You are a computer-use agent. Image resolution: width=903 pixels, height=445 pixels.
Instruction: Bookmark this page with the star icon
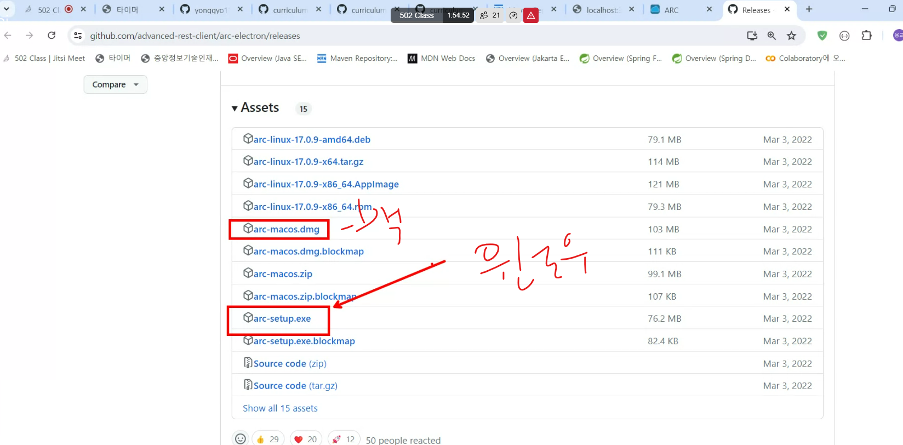tap(791, 36)
